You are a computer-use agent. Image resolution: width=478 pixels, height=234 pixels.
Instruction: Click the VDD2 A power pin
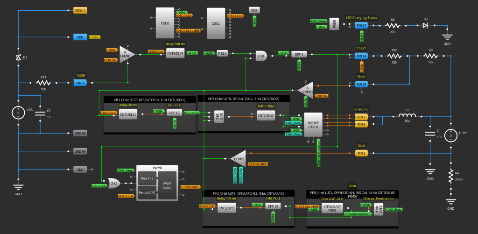[80, 10]
